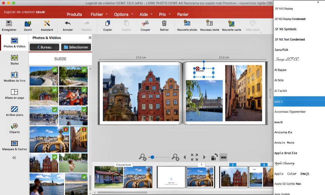Zoom out with the magnifier minus icon

[x=143, y=157]
